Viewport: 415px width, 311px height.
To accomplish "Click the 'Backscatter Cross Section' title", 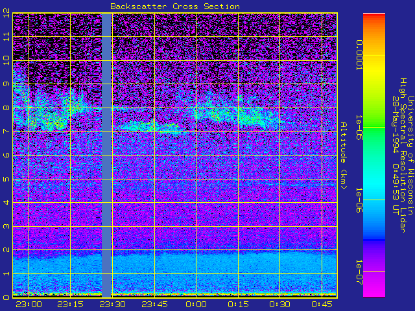I will [175, 6].
